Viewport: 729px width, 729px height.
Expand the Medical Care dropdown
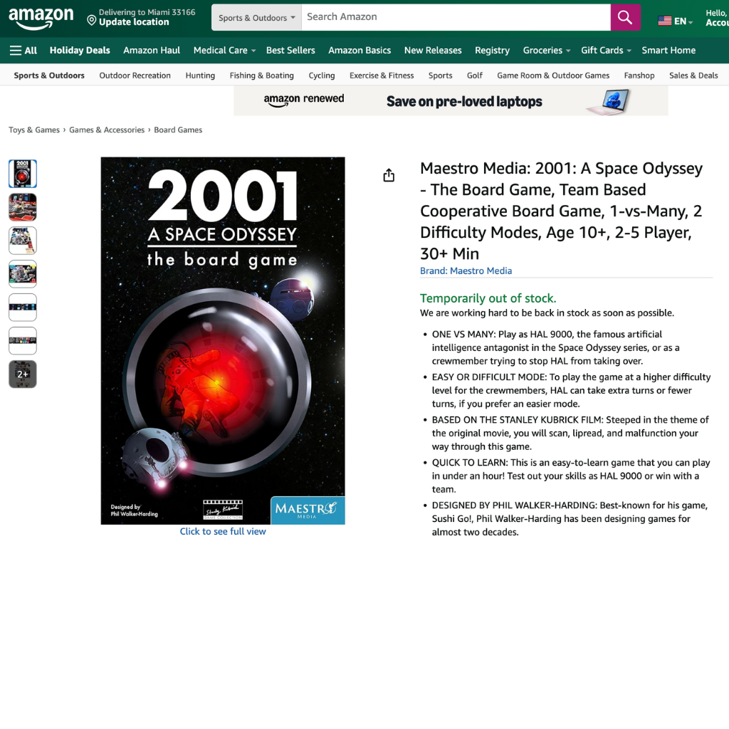coord(224,51)
